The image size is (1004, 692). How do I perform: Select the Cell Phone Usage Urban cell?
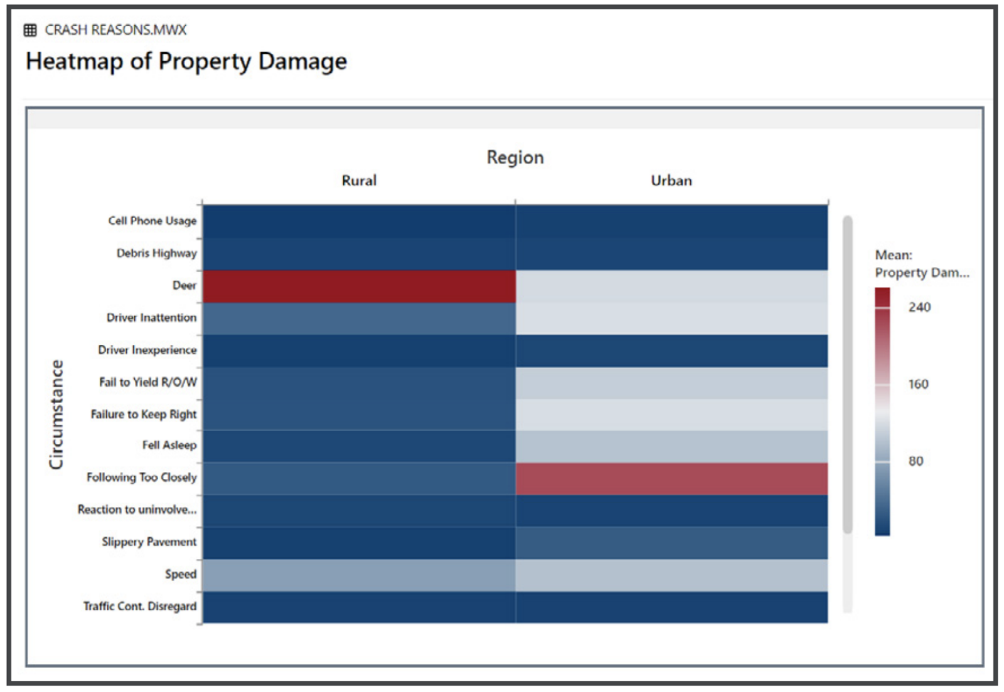tap(671, 221)
